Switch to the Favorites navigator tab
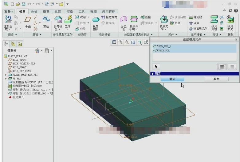This screenshot has height=162, width=240. 20,44
